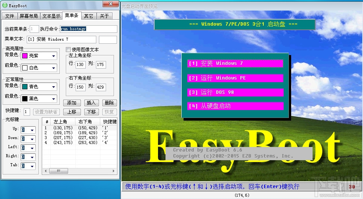Click the Created by EasyBoot copyright box

click(x=239, y=153)
